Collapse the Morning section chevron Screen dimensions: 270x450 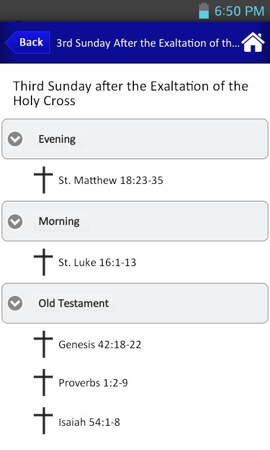(15, 221)
